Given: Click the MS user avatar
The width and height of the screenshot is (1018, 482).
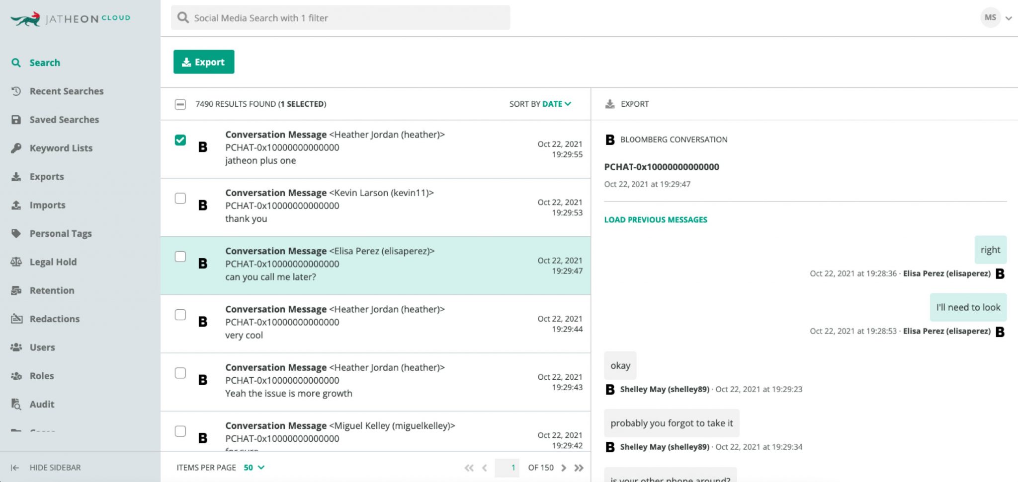Looking at the screenshot, I should click(x=990, y=17).
